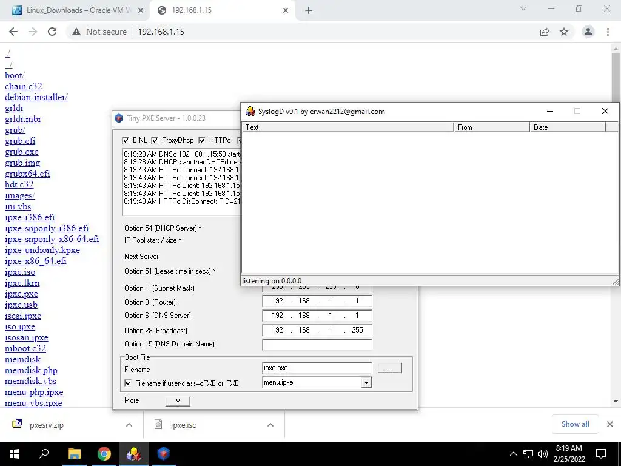Uncheck Filename if user-class=gPXE or iPXE
Screen dimensions: 621x466
point(128,383)
